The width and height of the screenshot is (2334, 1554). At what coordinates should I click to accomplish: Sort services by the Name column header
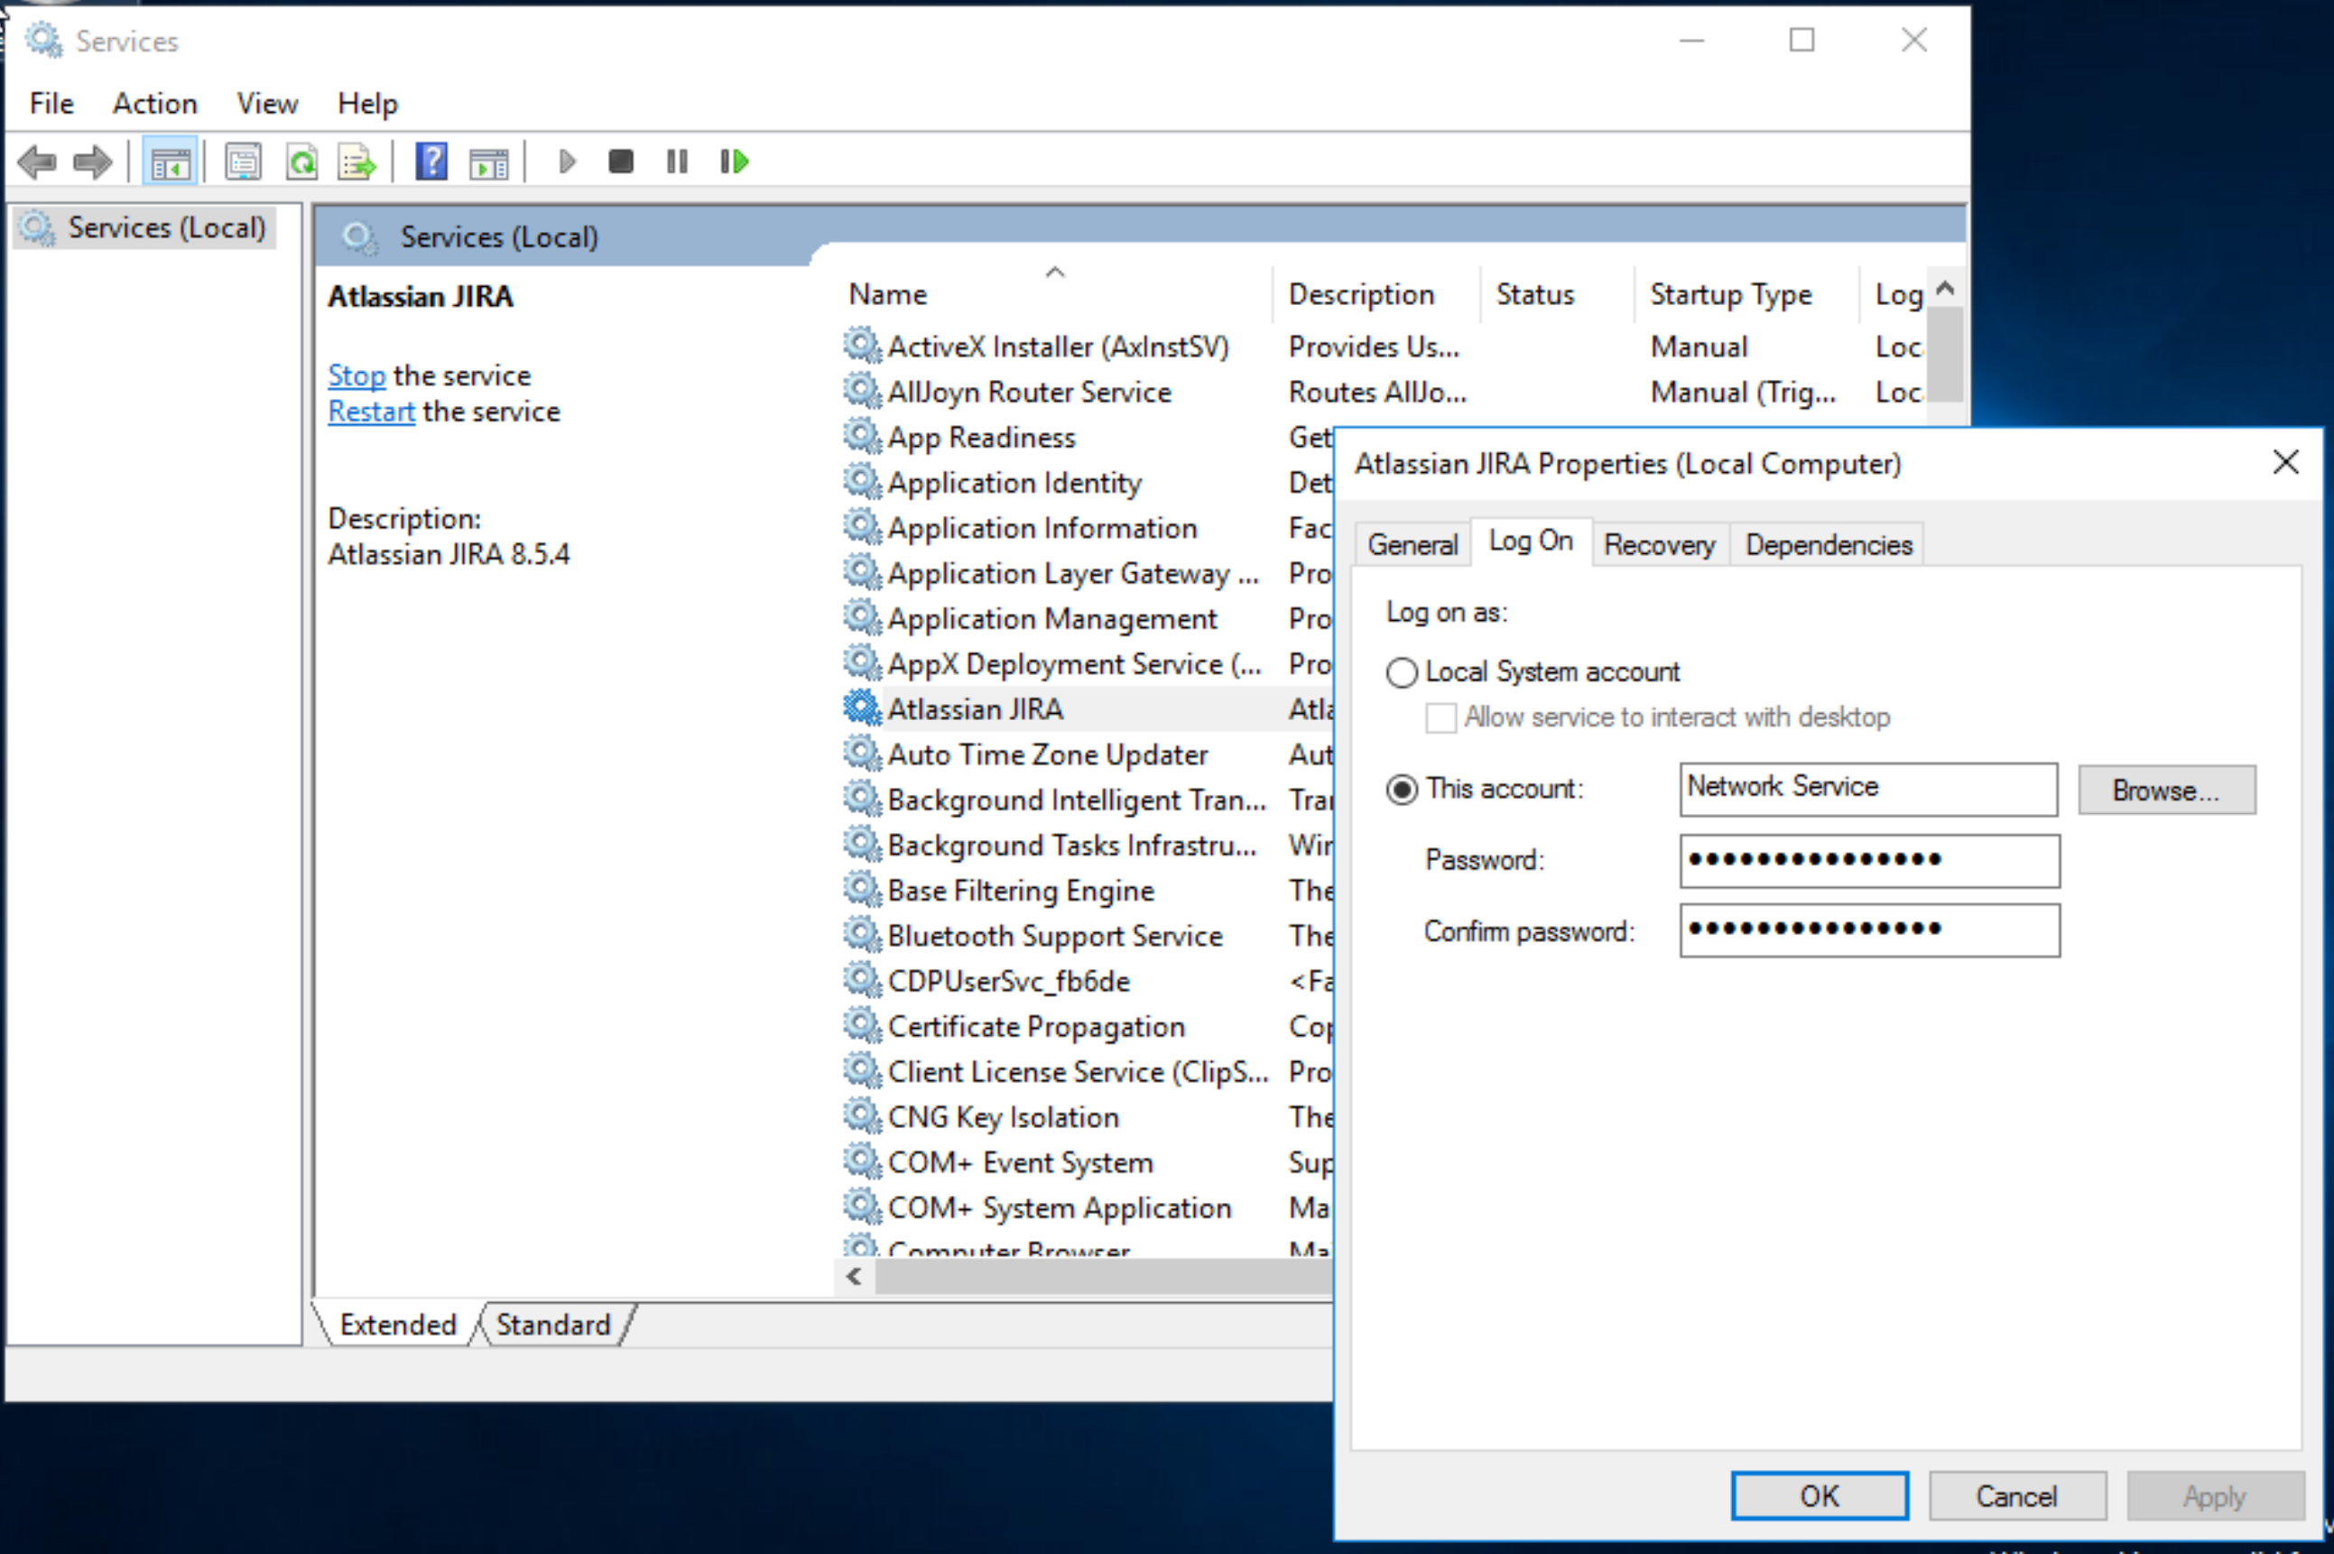888,294
